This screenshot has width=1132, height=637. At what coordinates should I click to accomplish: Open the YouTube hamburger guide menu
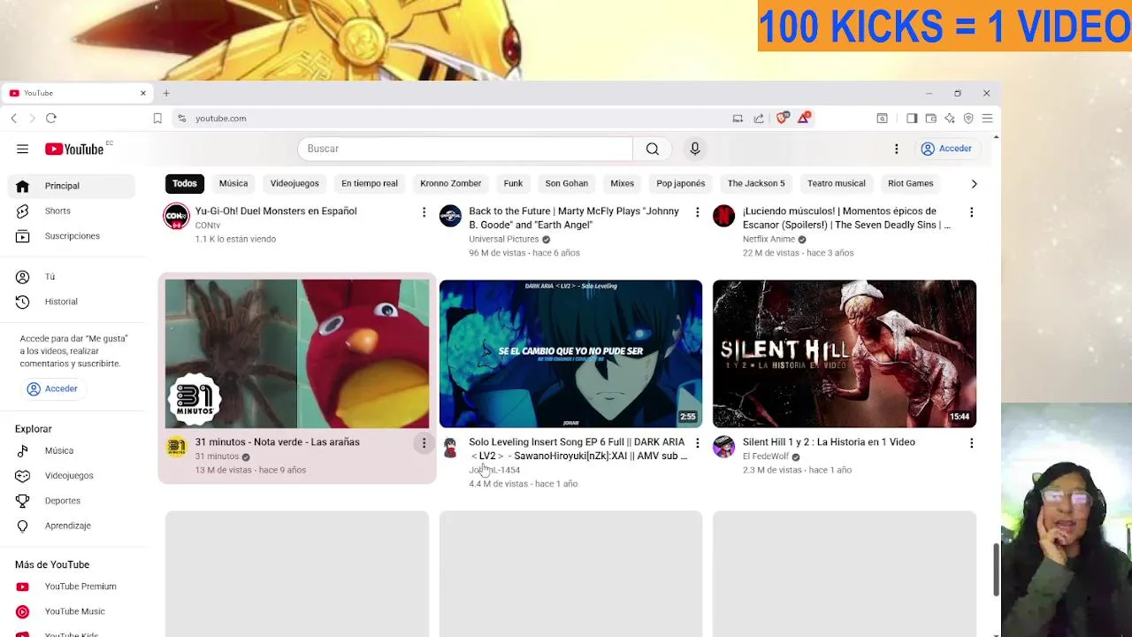[x=22, y=149]
